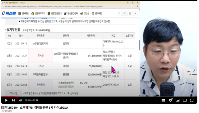This screenshot has width=199, height=113.
Task: Click the share icon in the auction toolbar
Action: click(x=124, y=13)
